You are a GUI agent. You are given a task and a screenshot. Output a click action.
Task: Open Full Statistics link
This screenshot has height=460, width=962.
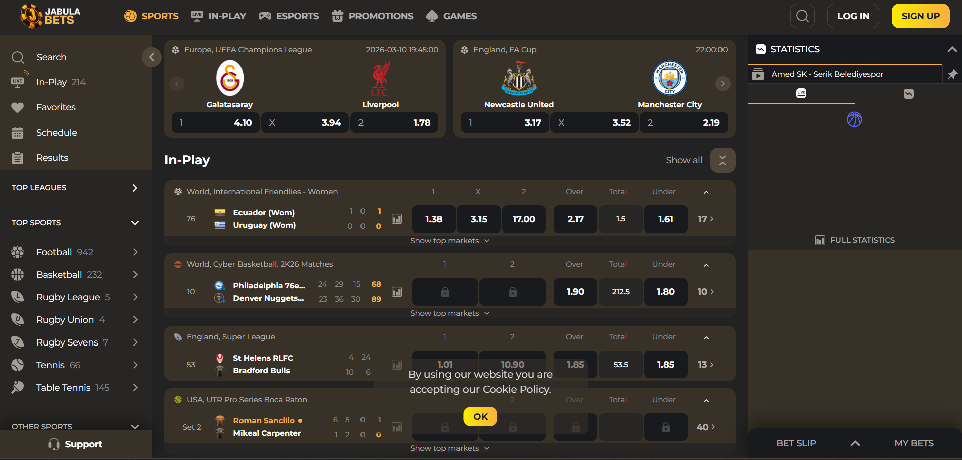(x=855, y=240)
